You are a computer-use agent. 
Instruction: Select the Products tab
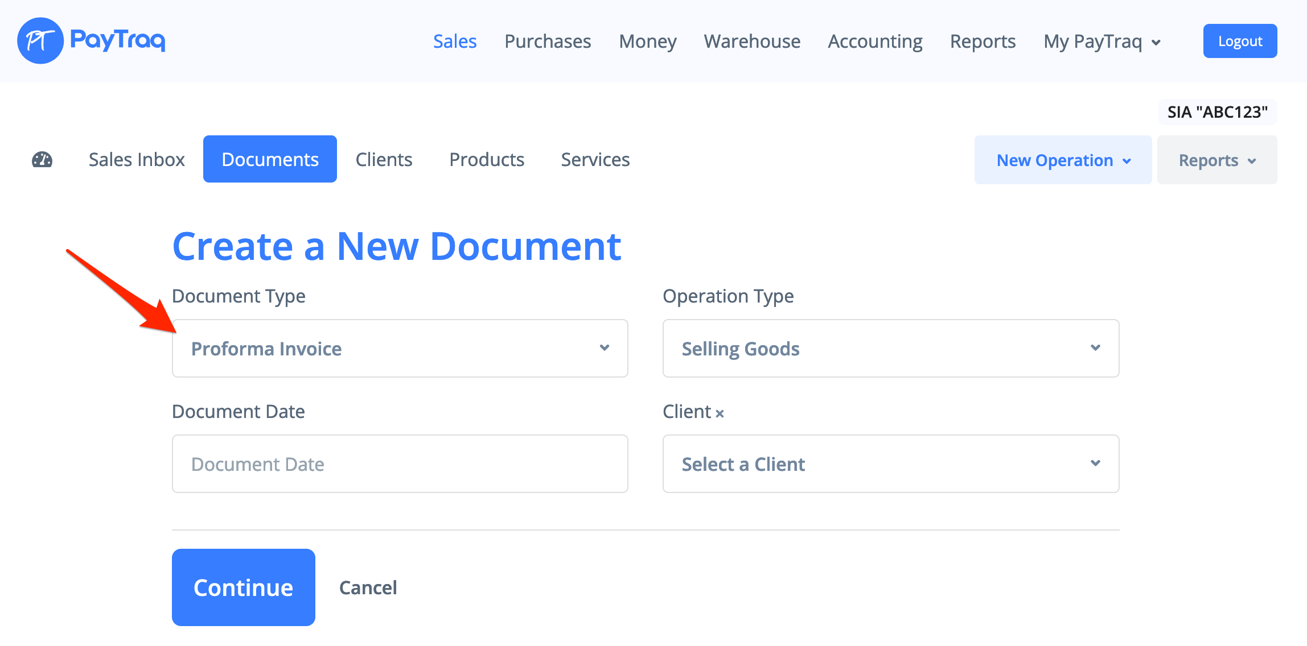coord(486,160)
